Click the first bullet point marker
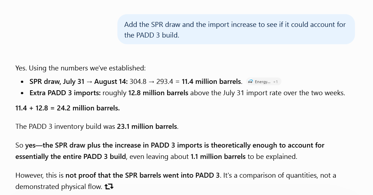The width and height of the screenshot is (373, 195). tap(22, 82)
